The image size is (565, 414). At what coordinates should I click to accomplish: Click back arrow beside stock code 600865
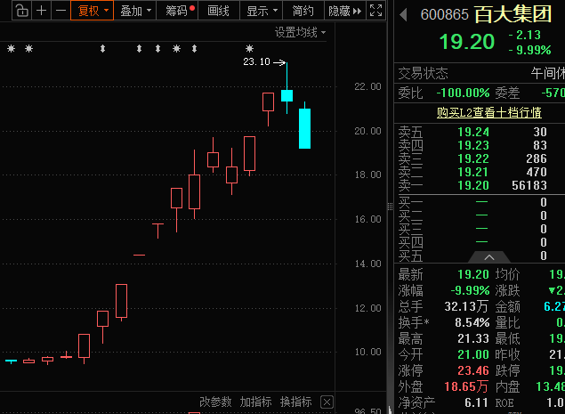click(x=404, y=15)
